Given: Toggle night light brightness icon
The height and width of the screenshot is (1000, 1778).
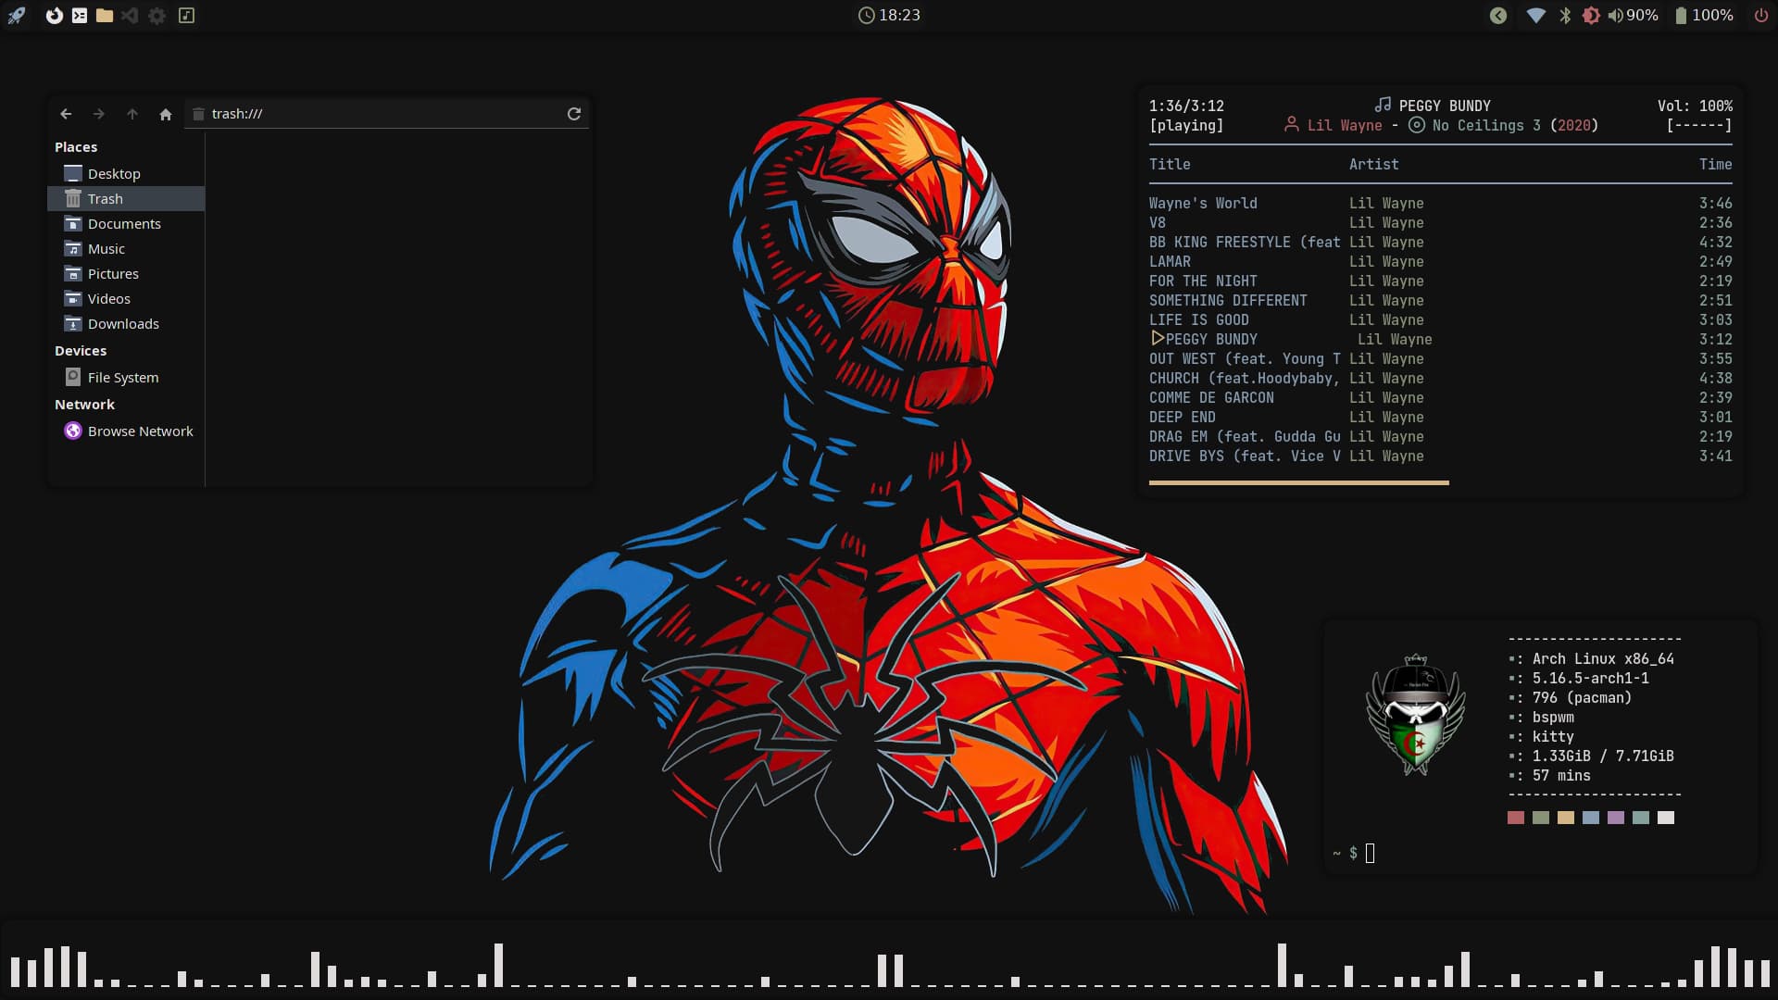Looking at the screenshot, I should tap(1591, 16).
